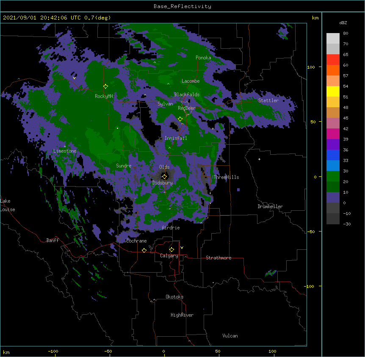The height and width of the screenshot is (357, 365).
Task: Click the Okotoks city label
Action: tap(174, 297)
